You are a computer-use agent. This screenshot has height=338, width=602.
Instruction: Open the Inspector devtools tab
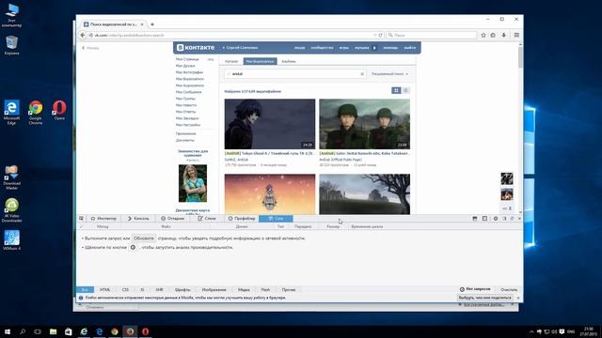pos(103,219)
